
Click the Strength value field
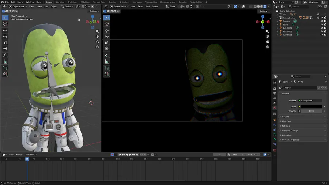click(x=311, y=111)
